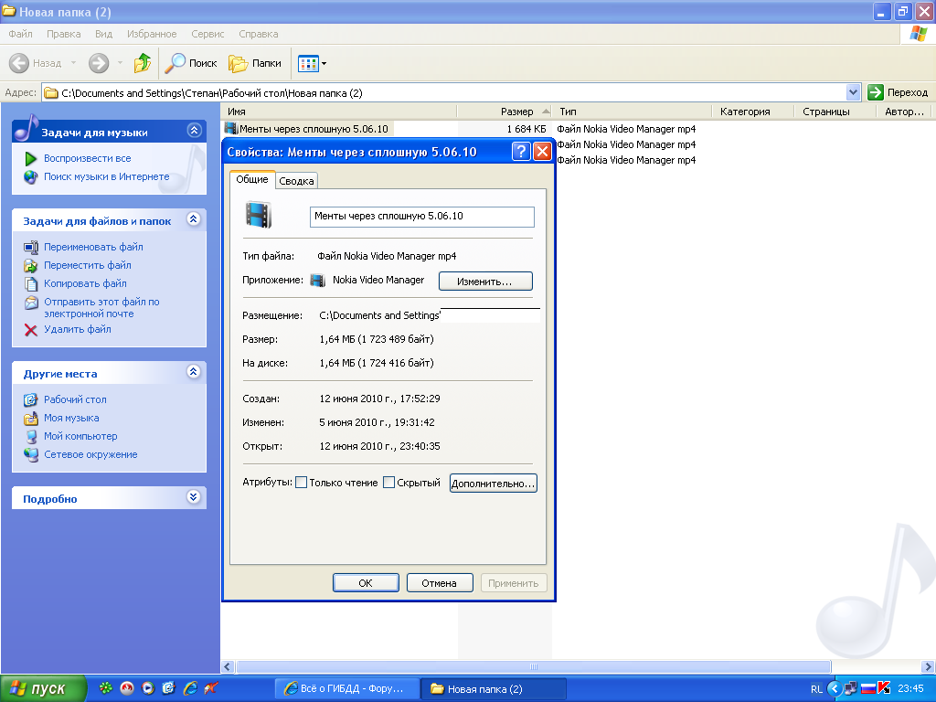Viewport: 936px width, 702px height.
Task: Click the file name text field
Action: (x=421, y=217)
